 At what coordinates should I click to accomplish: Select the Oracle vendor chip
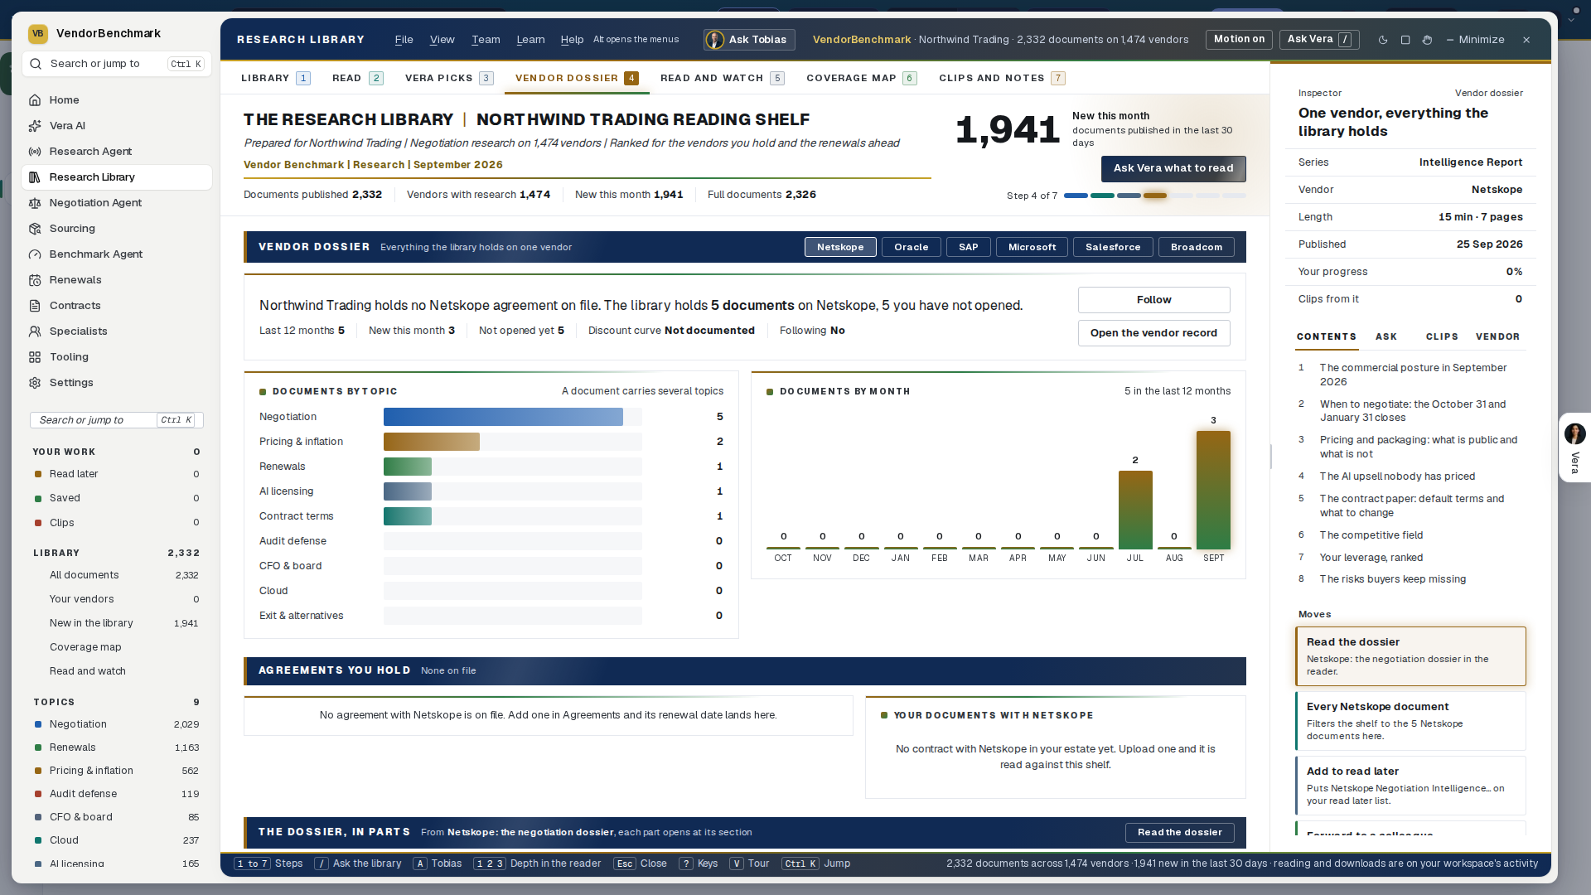[x=912, y=247]
